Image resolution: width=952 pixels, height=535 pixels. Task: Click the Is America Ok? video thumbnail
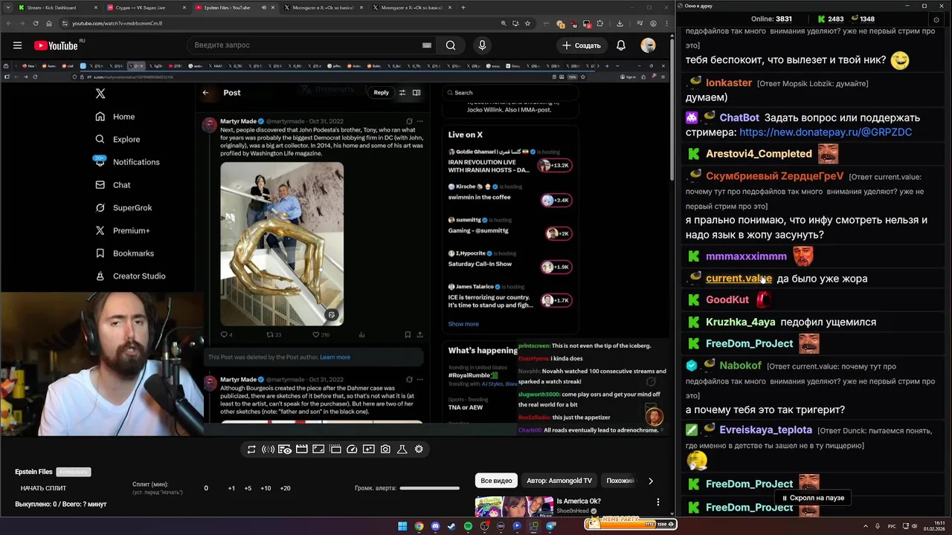click(514, 506)
